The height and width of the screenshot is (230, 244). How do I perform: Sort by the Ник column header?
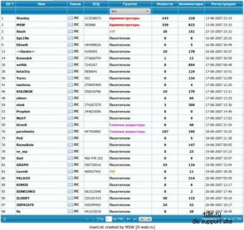click(x=41, y=4)
